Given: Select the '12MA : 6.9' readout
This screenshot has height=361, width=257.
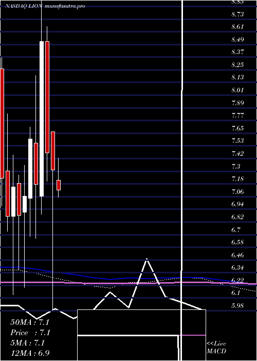Looking at the screenshot, I should [x=30, y=353].
